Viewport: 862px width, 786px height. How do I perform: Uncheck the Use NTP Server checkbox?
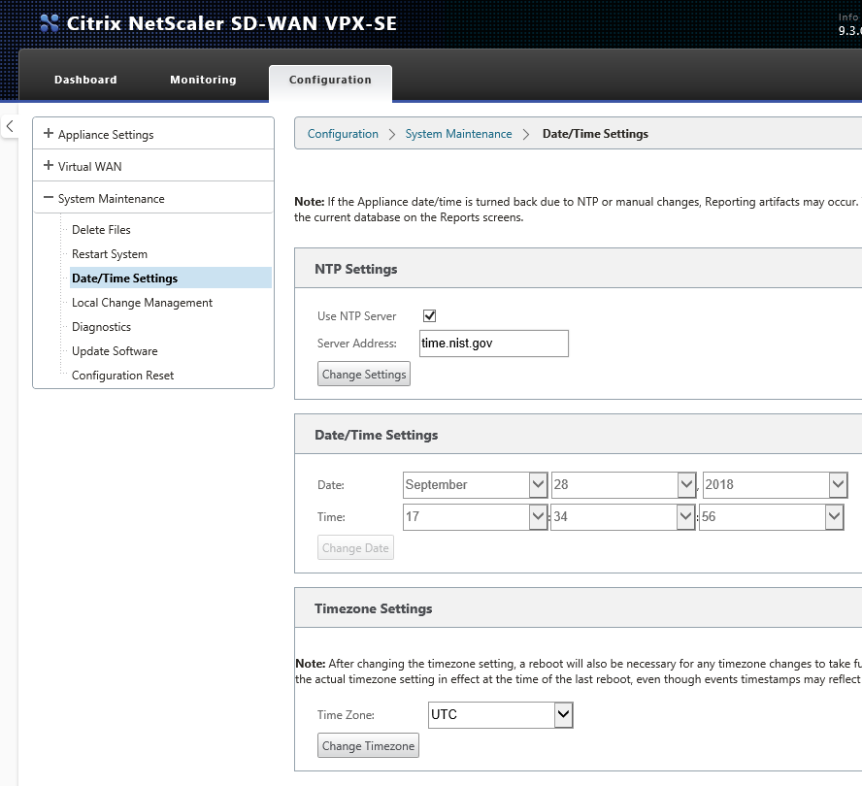[x=429, y=315]
